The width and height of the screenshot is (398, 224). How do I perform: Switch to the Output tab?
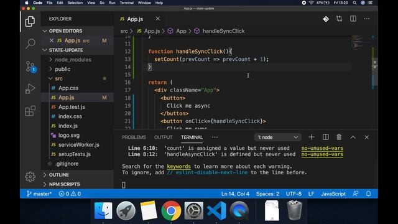[x=163, y=137]
